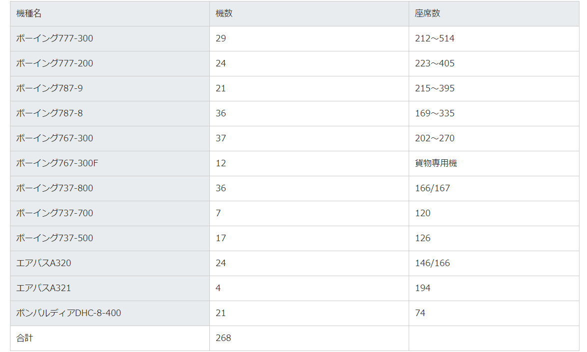
Task: Click the seat range 212～514
Action: (x=435, y=38)
